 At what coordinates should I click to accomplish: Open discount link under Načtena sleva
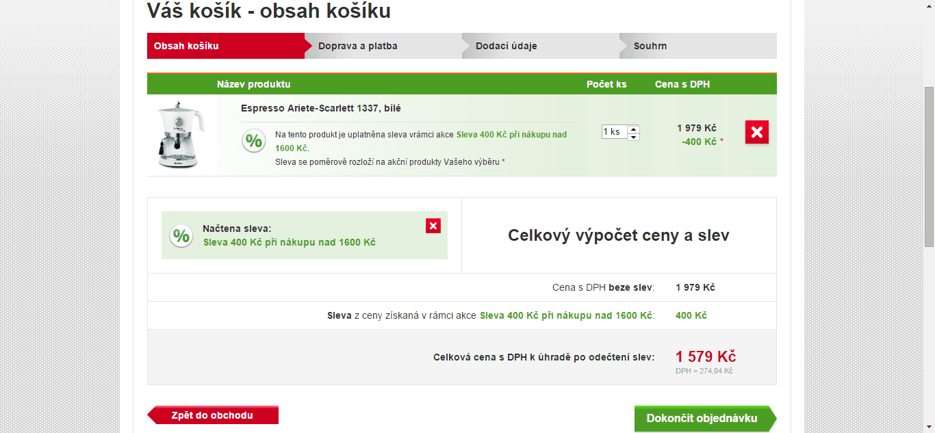coord(289,242)
